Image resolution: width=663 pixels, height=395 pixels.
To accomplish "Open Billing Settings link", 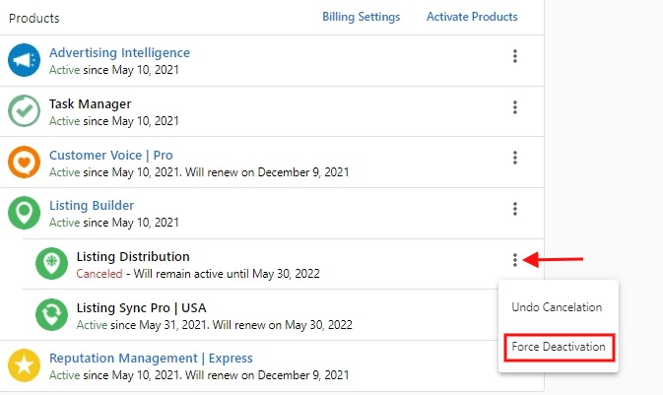I will tap(362, 17).
